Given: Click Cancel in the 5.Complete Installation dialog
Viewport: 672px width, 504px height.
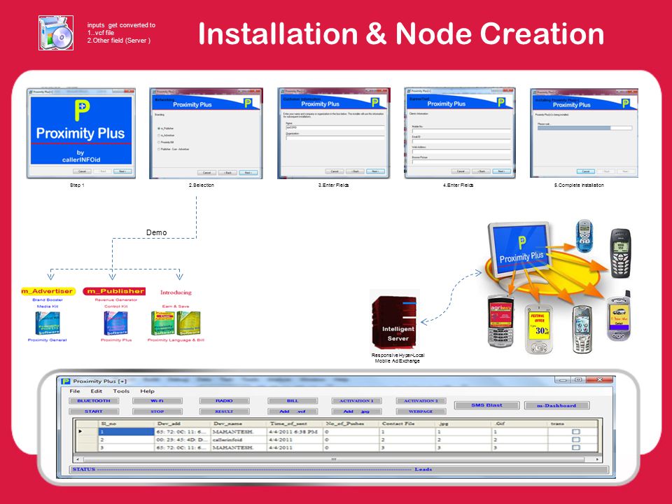Looking at the screenshot, I should [585, 171].
